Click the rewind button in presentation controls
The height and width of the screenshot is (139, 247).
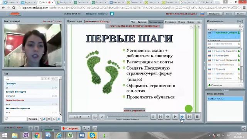tap(167, 117)
